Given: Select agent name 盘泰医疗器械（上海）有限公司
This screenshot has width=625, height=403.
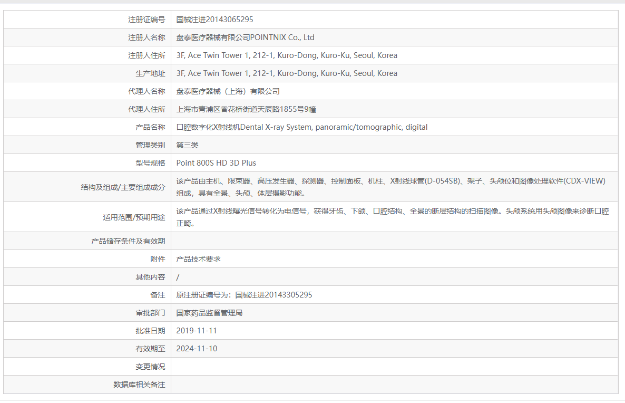Looking at the screenshot, I should point(228,91).
